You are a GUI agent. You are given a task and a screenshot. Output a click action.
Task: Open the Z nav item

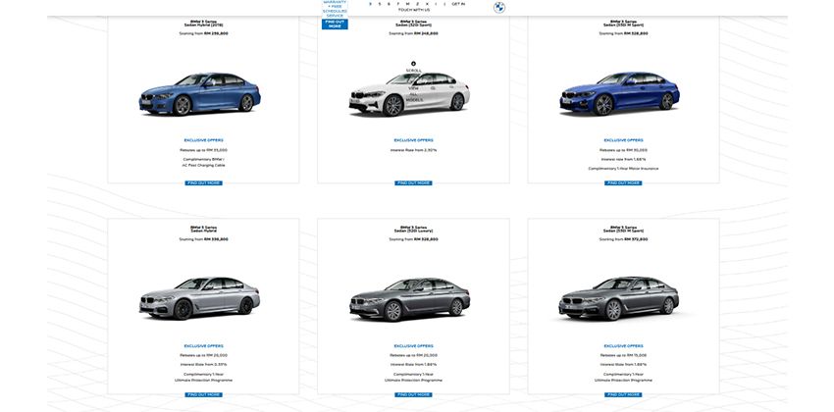[x=418, y=4]
